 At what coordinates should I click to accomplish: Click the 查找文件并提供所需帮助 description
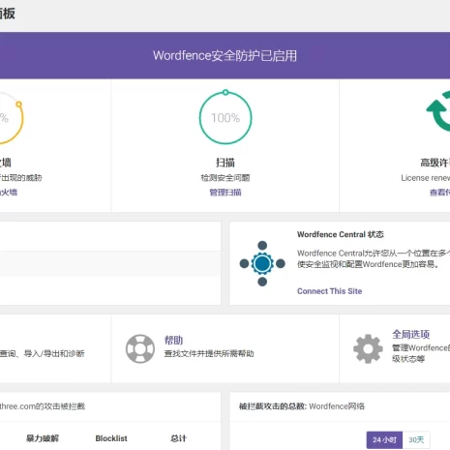click(x=209, y=354)
